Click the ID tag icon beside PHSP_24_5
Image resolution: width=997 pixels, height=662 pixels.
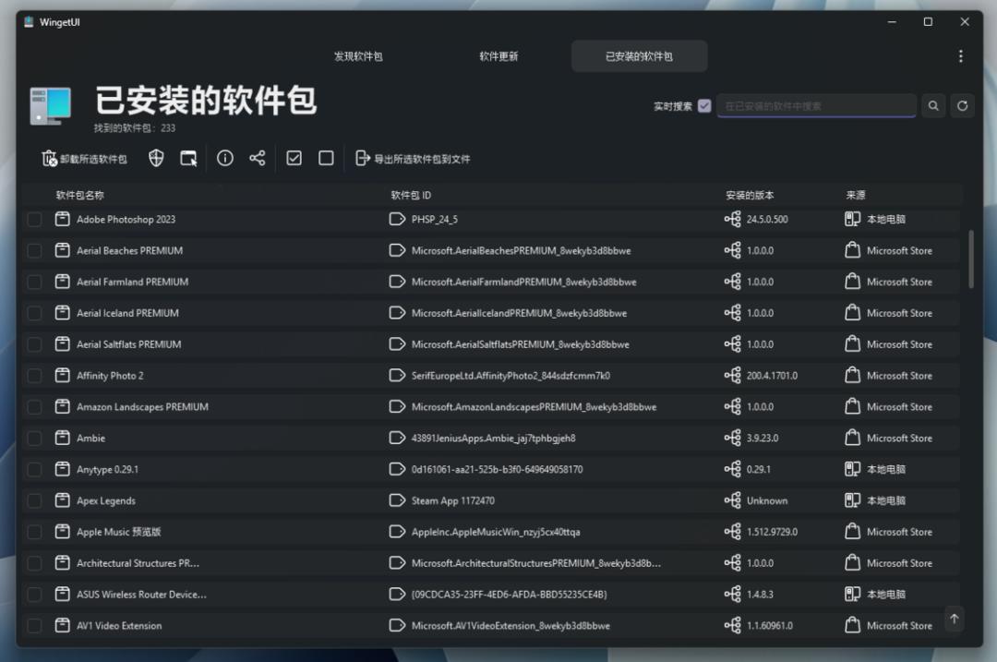(x=397, y=220)
